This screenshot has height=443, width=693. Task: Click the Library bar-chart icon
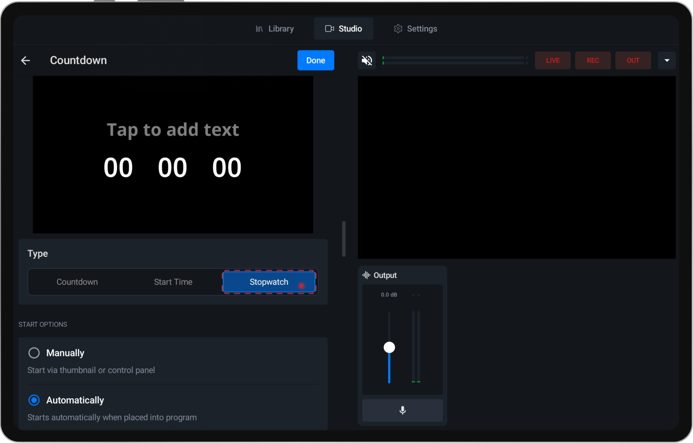point(259,28)
